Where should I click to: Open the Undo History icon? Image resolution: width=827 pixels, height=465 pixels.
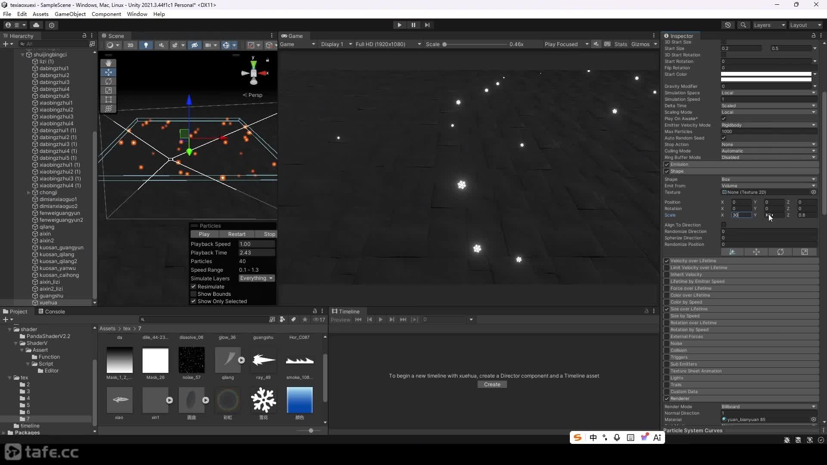tap(728, 25)
